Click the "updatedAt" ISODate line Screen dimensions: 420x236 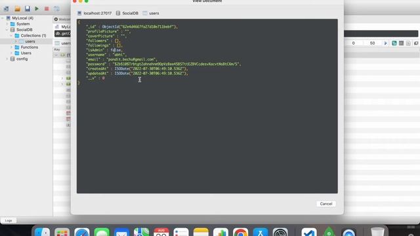(137, 73)
